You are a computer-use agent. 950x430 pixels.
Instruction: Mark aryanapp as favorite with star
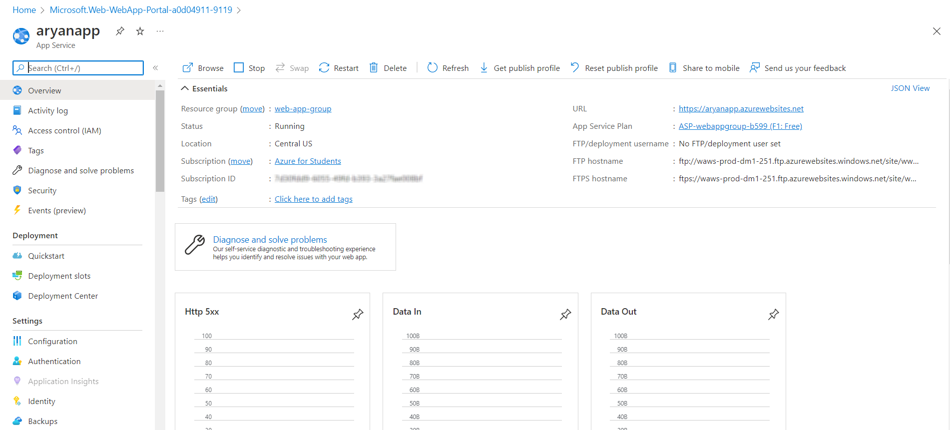(x=140, y=31)
